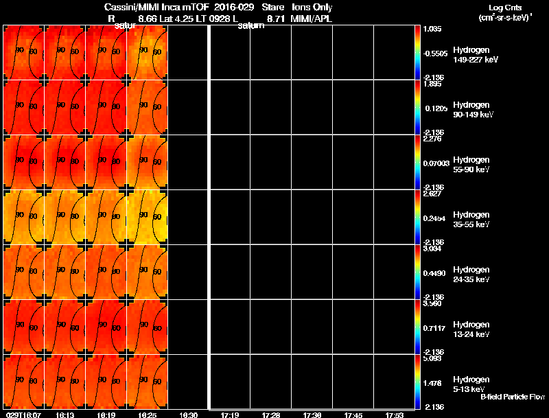This screenshot has width=549, height=418.
Task: Select the 149-227 keV image panel at 16:25
Action: [147, 52]
